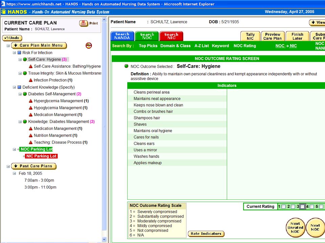The width and height of the screenshot is (325, 243).
Task: Open the Search NANDA tab
Action: [x=122, y=36]
